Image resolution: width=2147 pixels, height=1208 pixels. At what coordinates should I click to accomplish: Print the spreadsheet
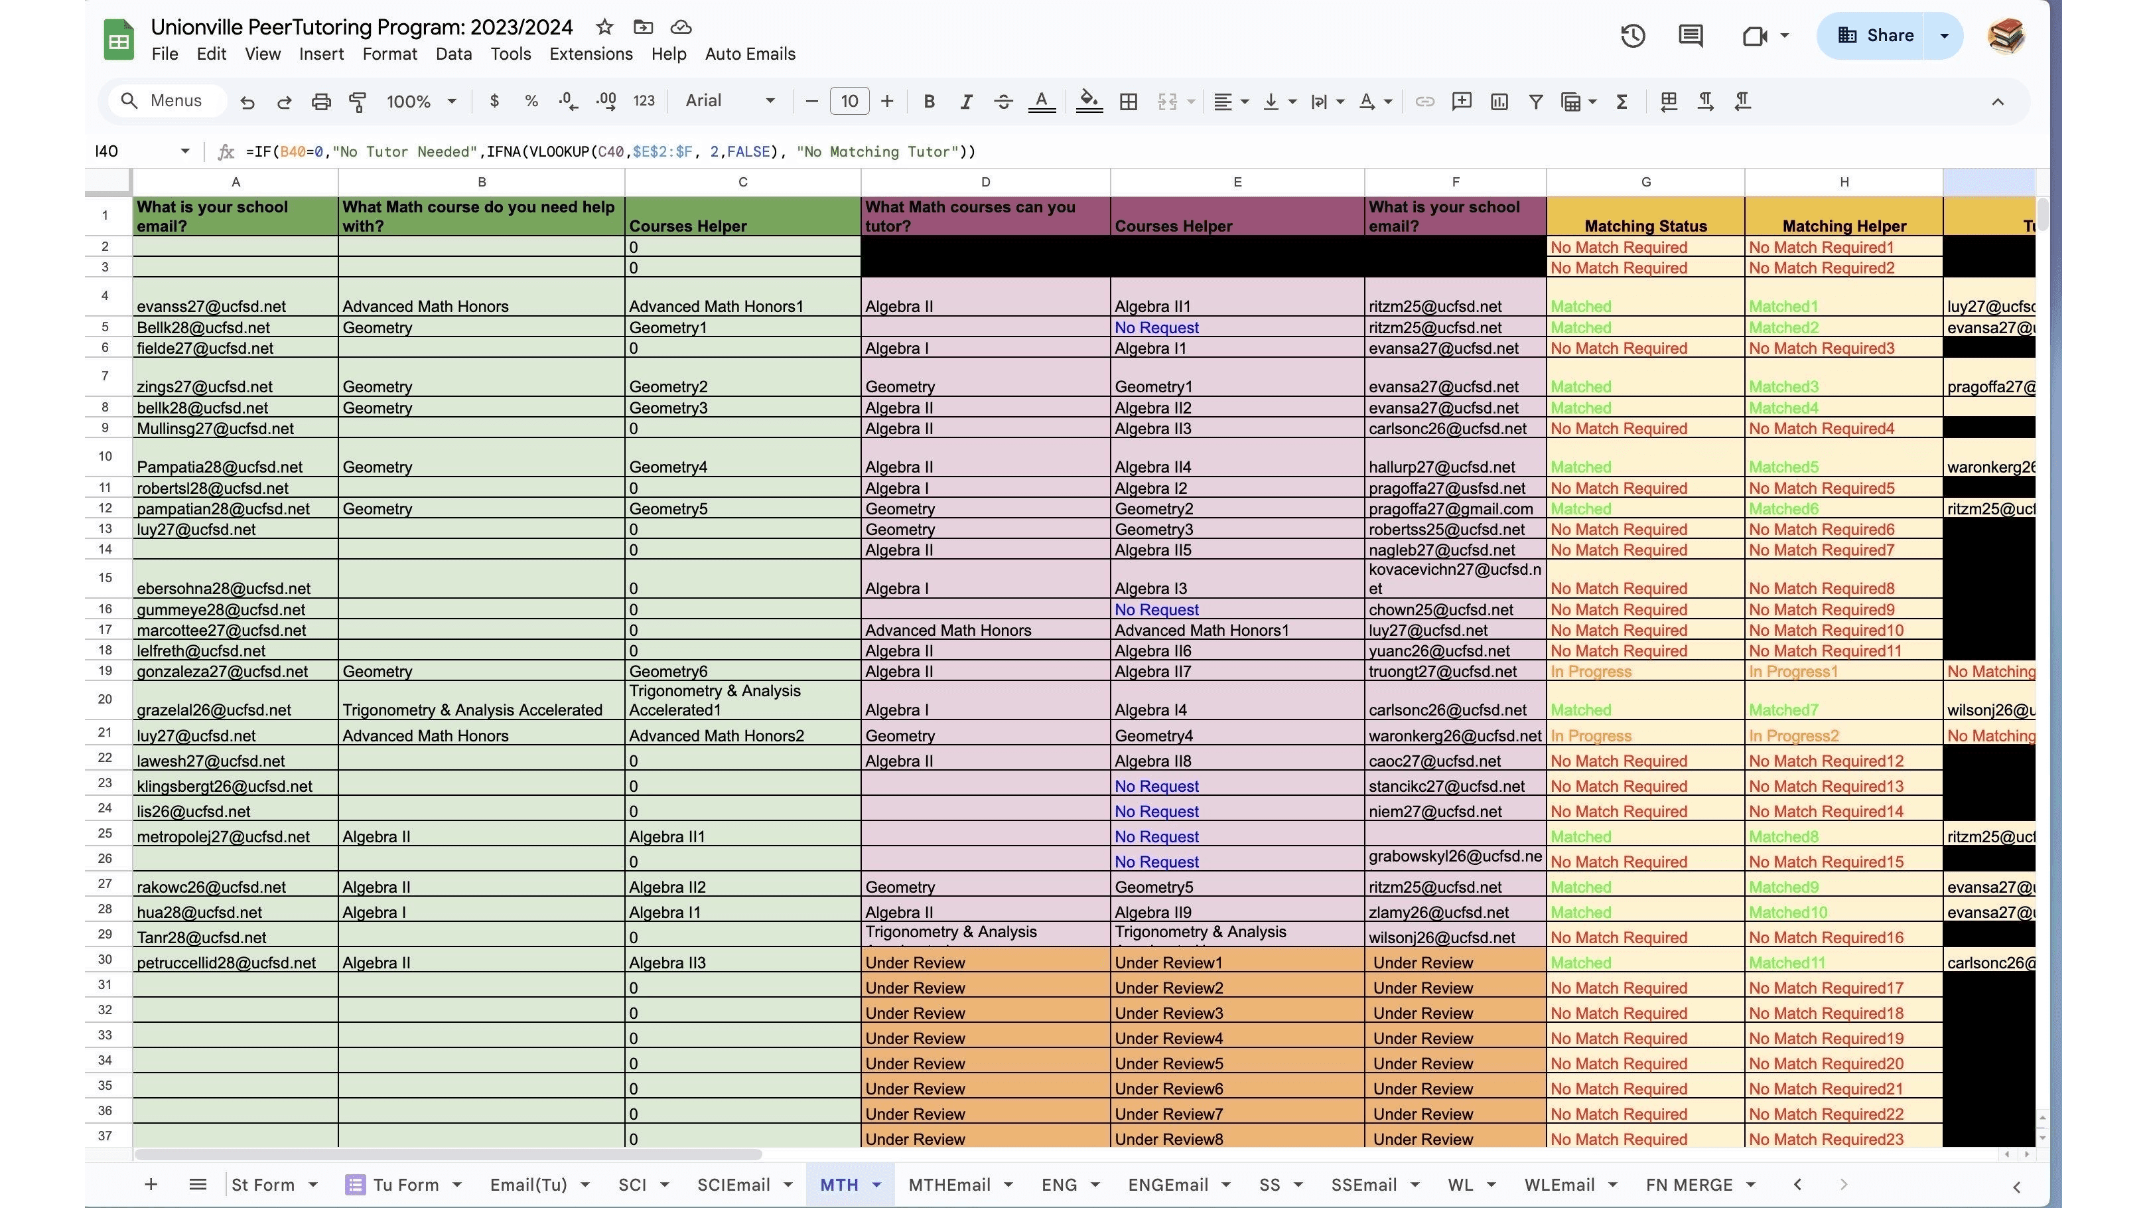pyautogui.click(x=321, y=102)
